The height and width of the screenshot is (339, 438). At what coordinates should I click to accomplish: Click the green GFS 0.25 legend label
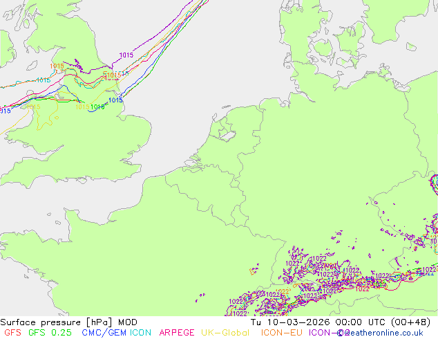tap(50, 333)
